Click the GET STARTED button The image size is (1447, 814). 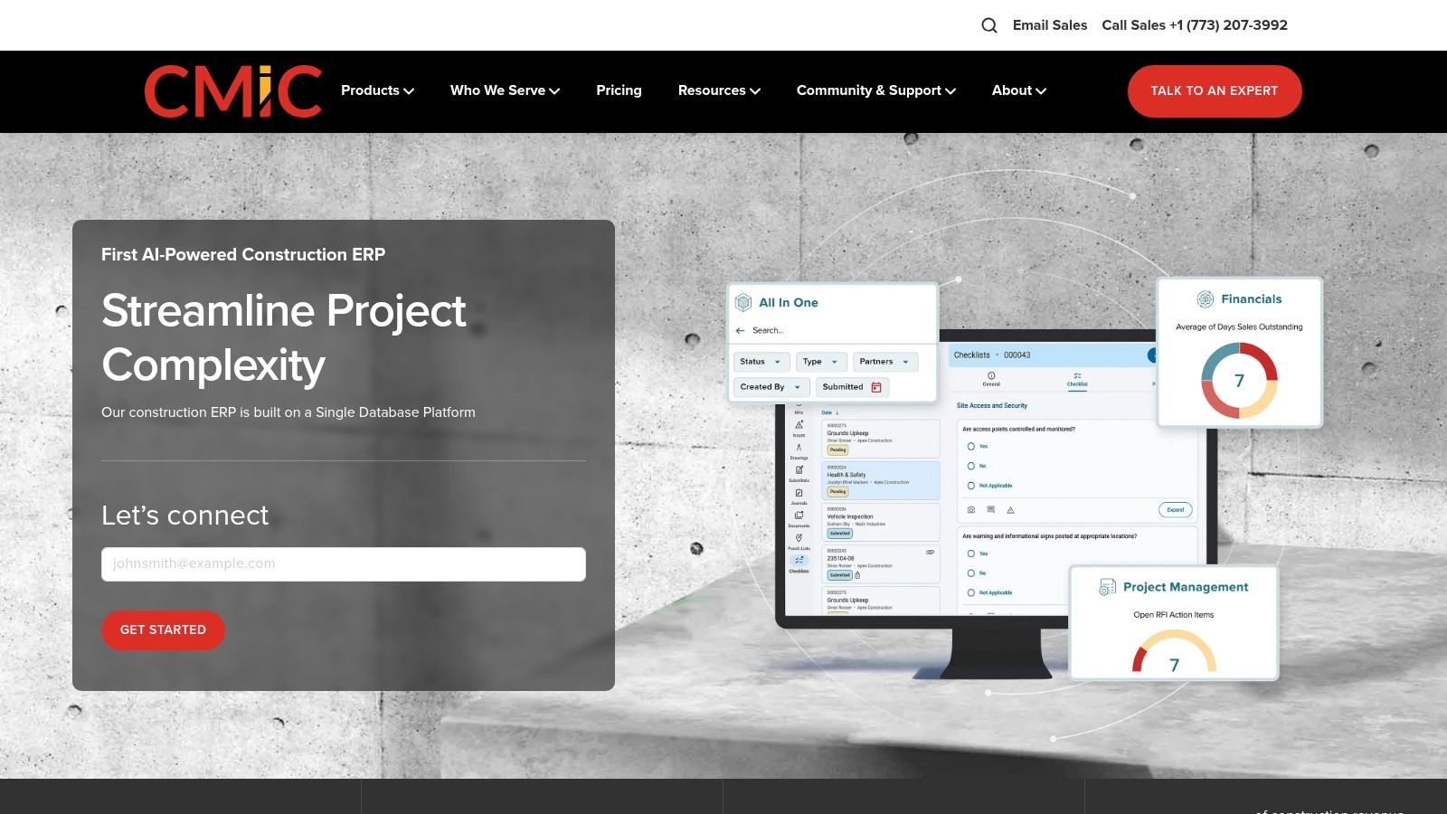pyautogui.click(x=163, y=629)
